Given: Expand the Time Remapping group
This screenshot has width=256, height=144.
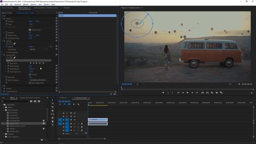Looking at the screenshot, I should tap(2, 52).
